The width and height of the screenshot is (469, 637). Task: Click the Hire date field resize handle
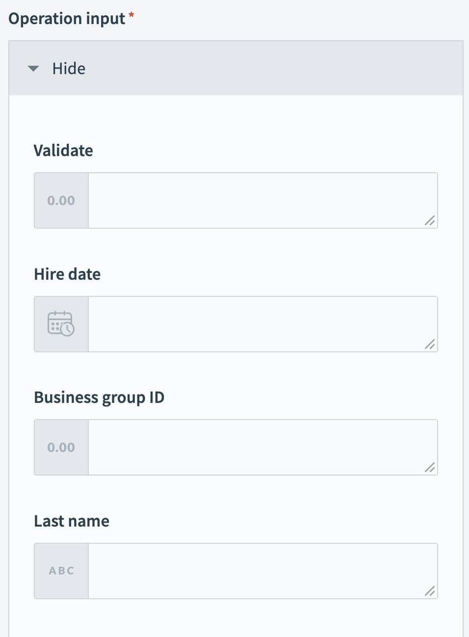tap(430, 345)
